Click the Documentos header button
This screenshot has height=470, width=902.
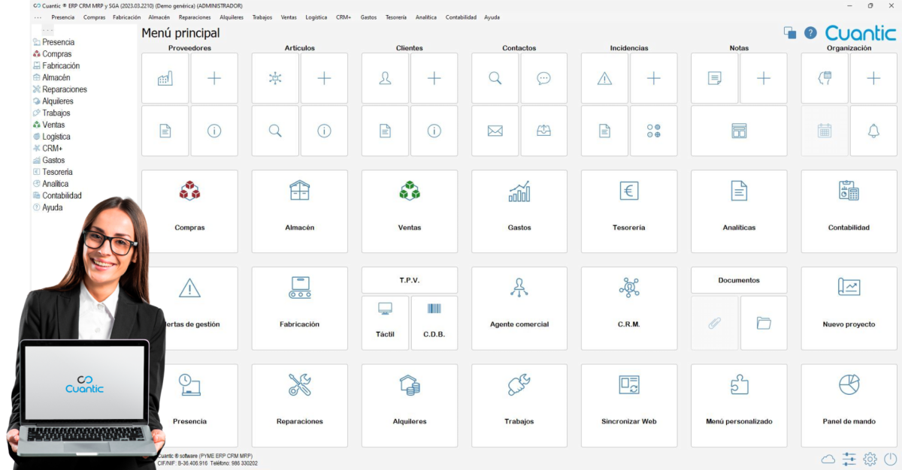tap(738, 280)
